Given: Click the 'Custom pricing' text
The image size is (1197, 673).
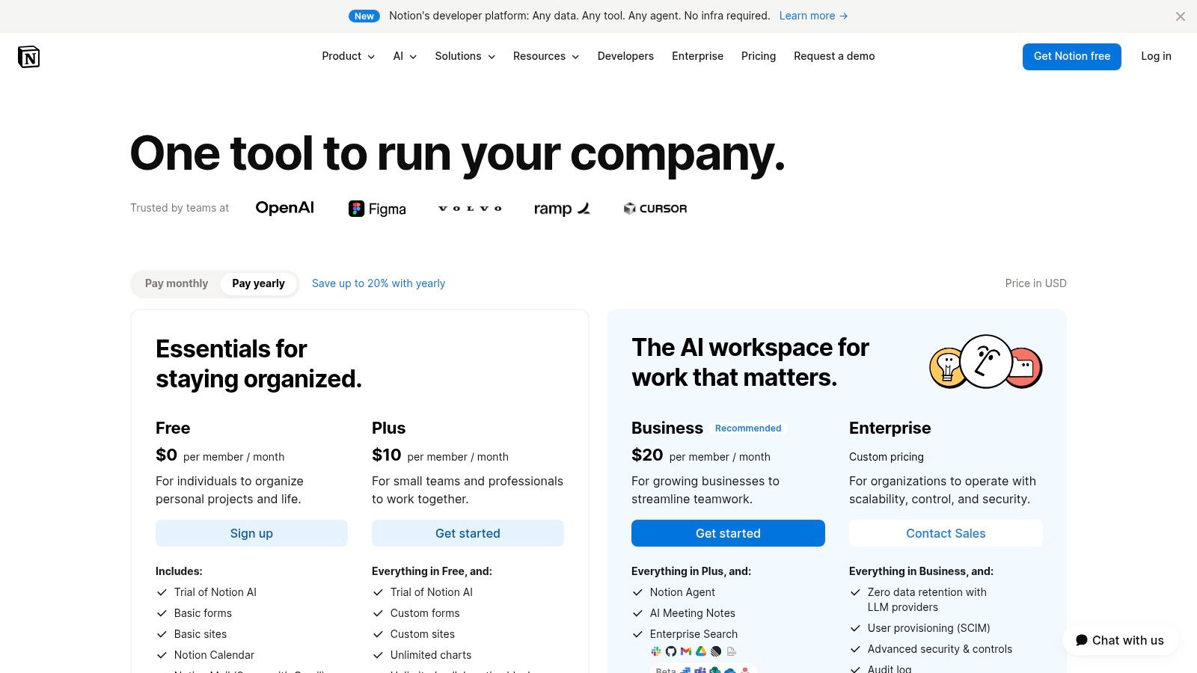Looking at the screenshot, I should pos(887,457).
